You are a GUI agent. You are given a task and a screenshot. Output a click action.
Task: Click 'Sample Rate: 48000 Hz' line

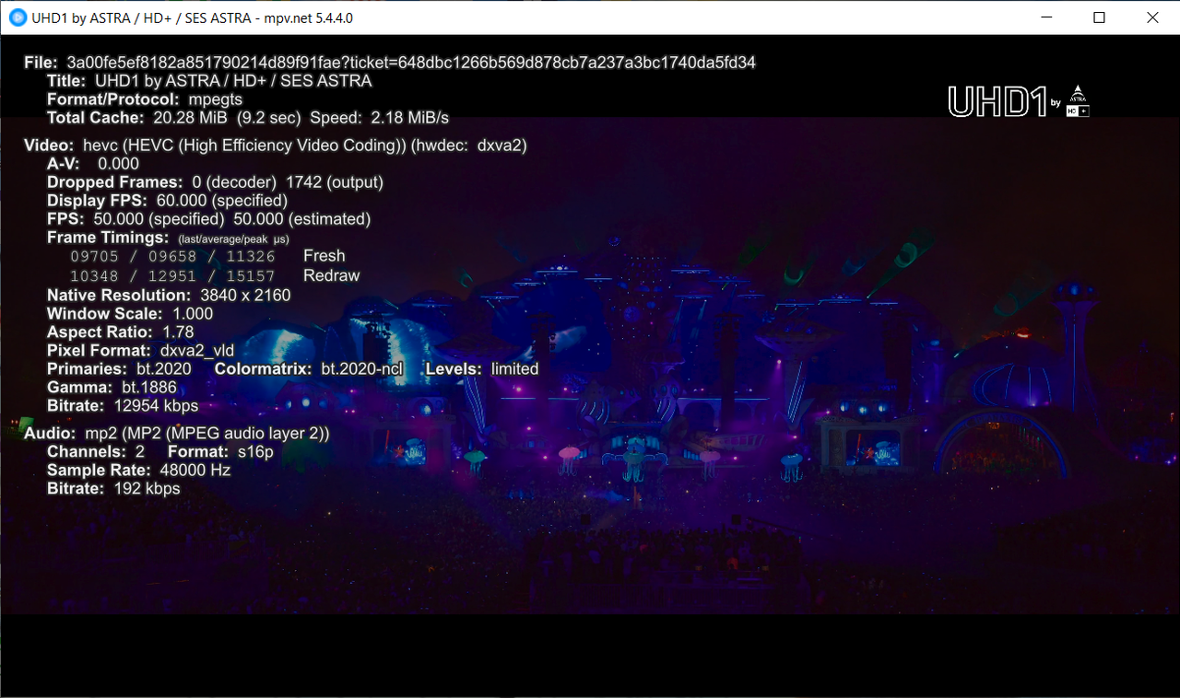coord(139,471)
